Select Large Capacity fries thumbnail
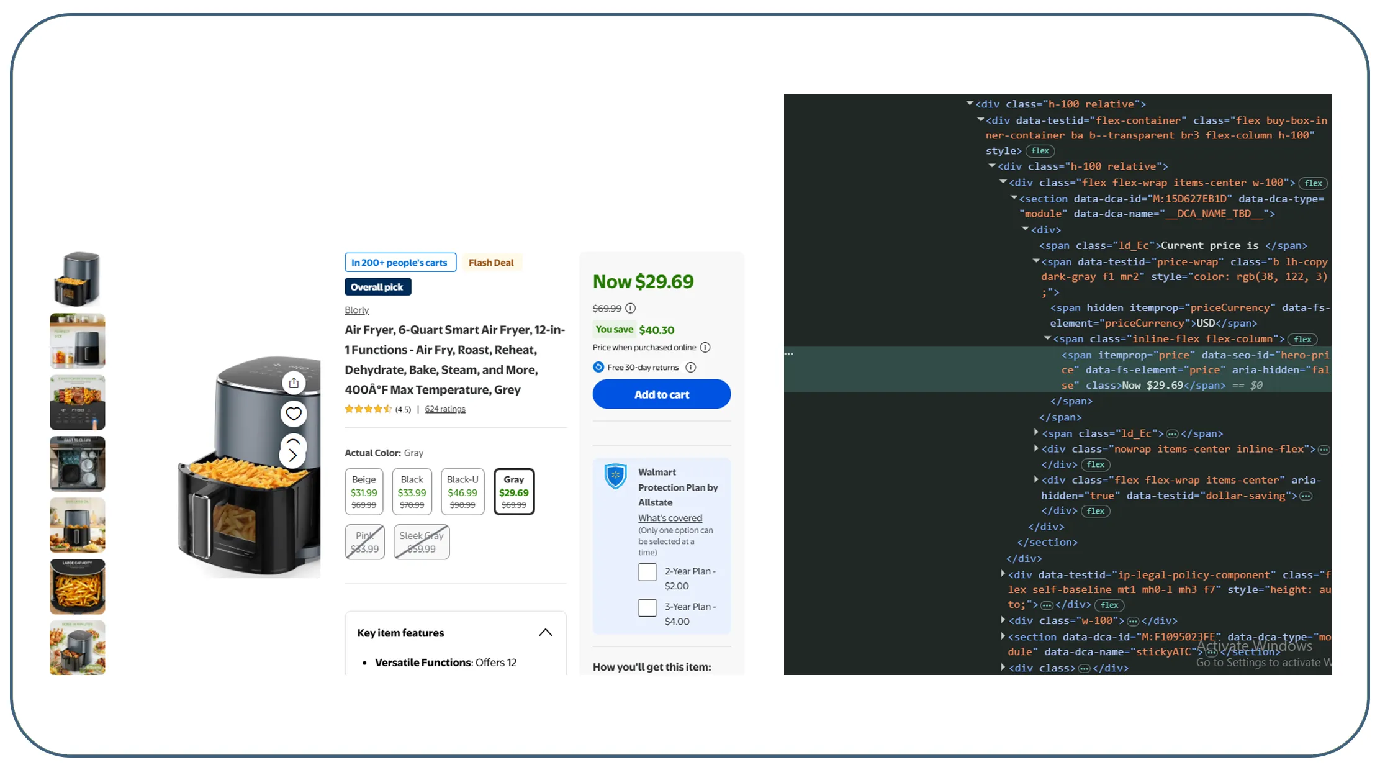Image resolution: width=1380 pixels, height=770 pixels. pyautogui.click(x=78, y=587)
